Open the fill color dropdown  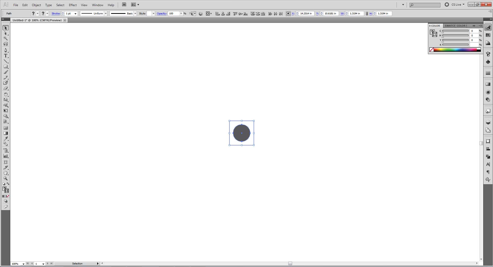(38, 14)
